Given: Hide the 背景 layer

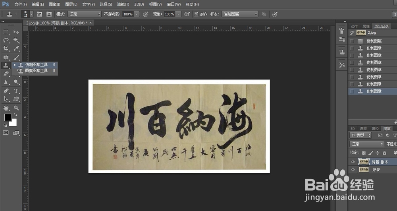Looking at the screenshot, I should tap(353, 170).
